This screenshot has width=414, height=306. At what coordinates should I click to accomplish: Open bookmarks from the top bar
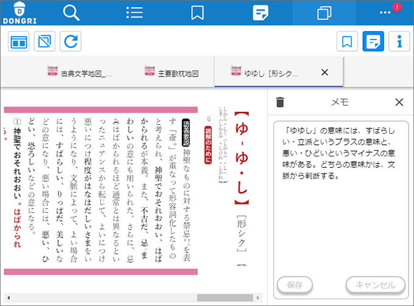click(197, 13)
